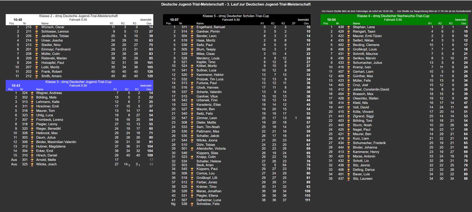Click the trophy icon next to Smith, Amaro
This screenshot has height=212, width=472.
click(37, 76)
